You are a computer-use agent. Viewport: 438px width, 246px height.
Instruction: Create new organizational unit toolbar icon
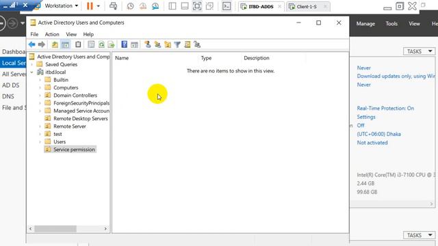(x=168, y=44)
